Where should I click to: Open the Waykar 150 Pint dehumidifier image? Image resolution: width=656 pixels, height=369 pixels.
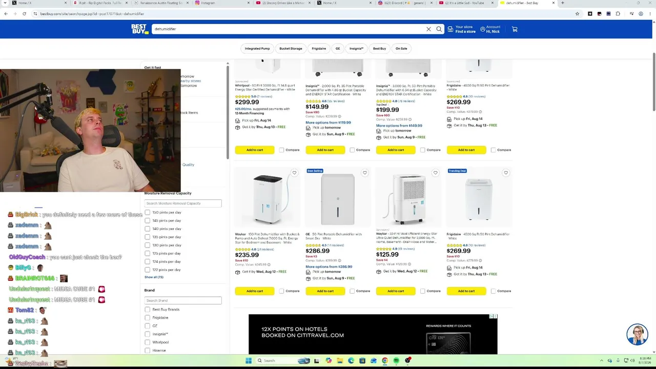pos(268,199)
